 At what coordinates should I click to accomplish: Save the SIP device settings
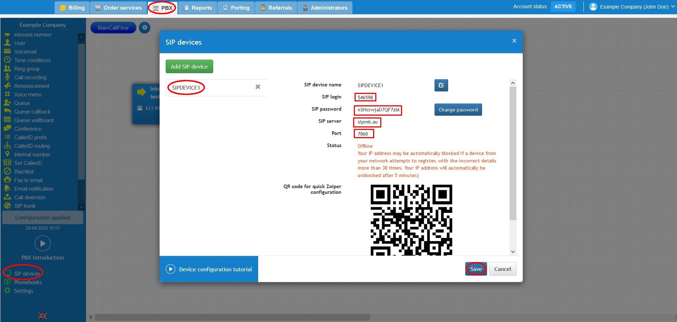476,269
